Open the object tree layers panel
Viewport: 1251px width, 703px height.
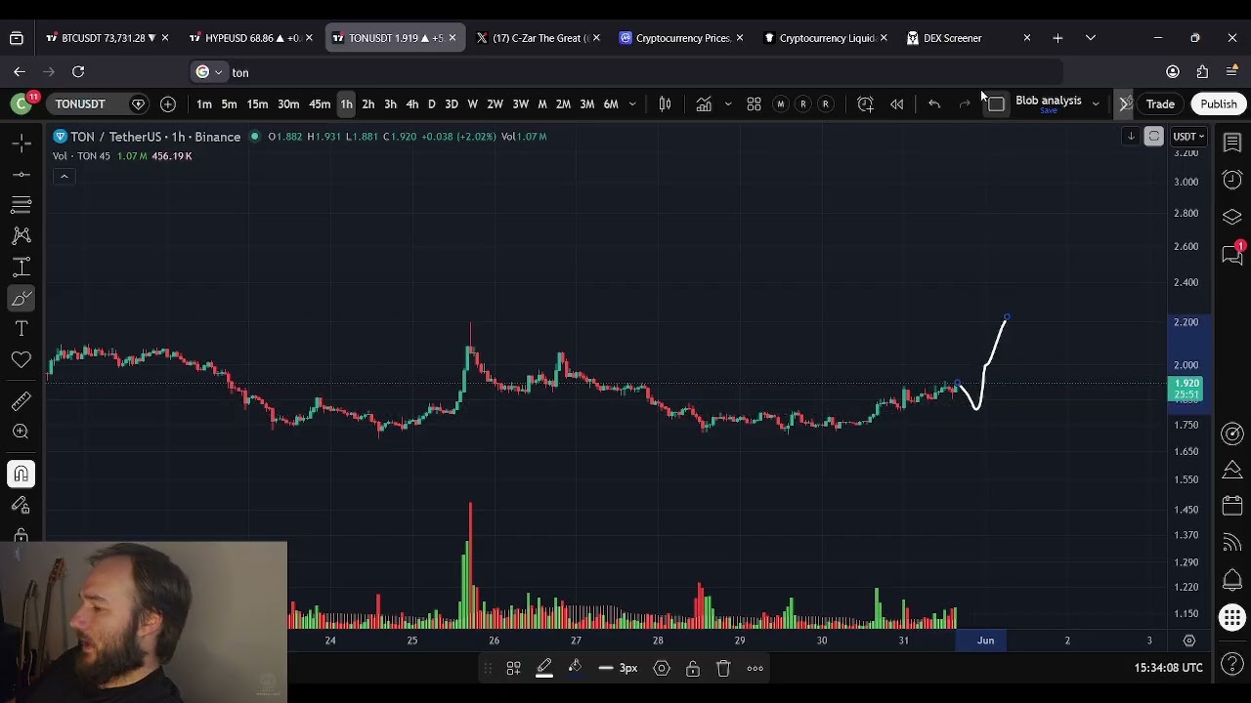click(1232, 217)
